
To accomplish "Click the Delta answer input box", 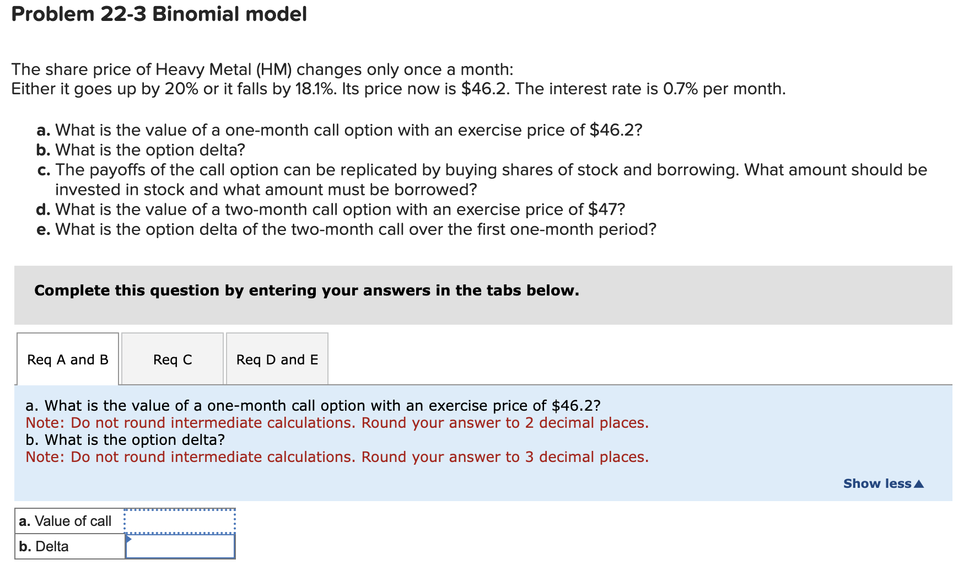I will pos(181,546).
